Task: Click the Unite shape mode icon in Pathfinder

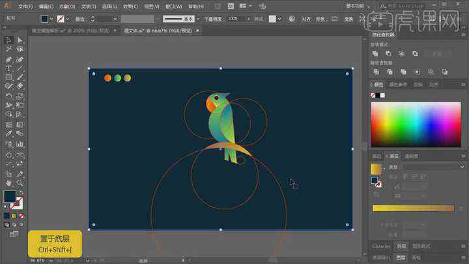Action: [x=375, y=53]
